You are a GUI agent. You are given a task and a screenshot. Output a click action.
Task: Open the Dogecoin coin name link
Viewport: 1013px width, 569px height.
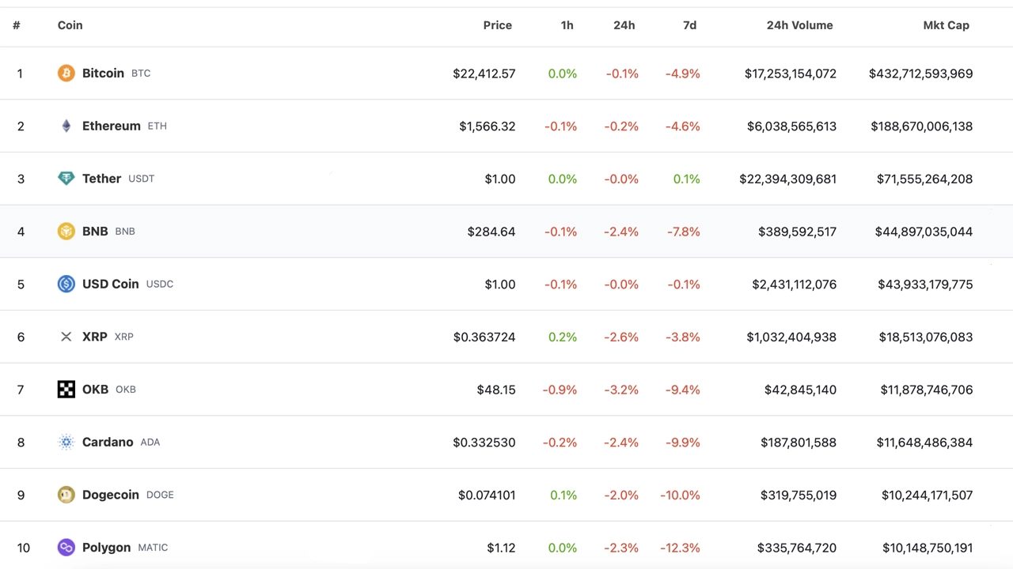tap(111, 495)
